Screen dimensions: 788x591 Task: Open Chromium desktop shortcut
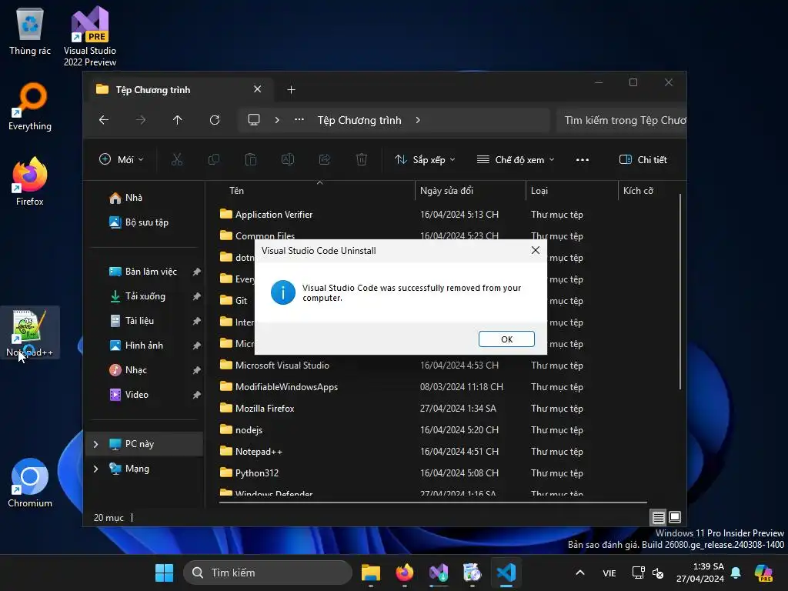30,483
